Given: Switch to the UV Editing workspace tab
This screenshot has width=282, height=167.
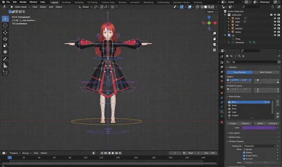Looking at the screenshot, I should click(x=92, y=2).
